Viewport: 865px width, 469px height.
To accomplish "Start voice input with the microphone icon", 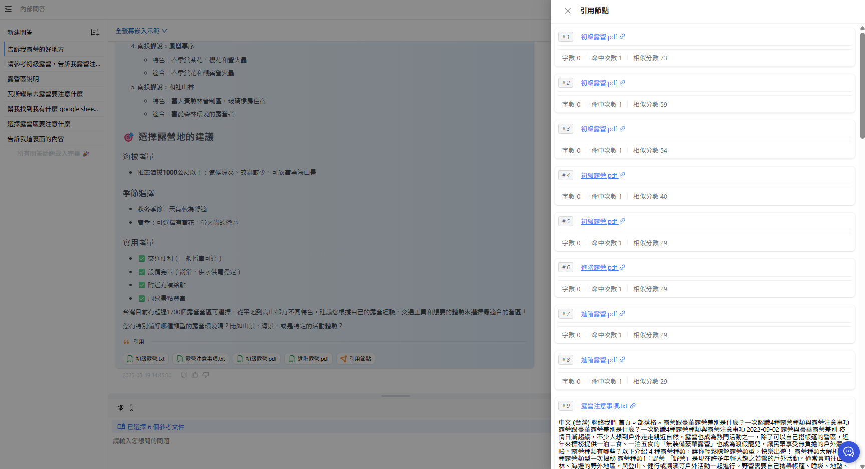I will point(121,408).
